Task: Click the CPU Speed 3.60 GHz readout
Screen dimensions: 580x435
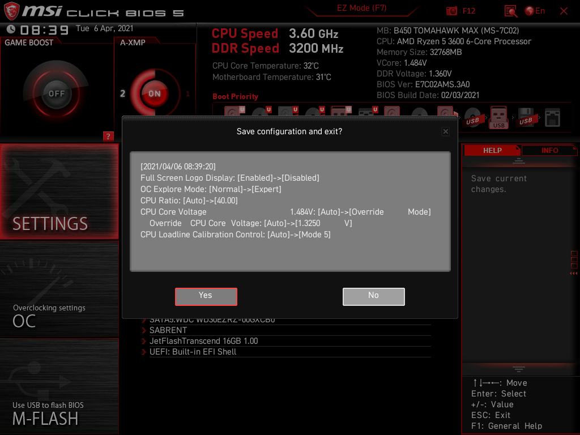Action: pyautogui.click(x=275, y=33)
